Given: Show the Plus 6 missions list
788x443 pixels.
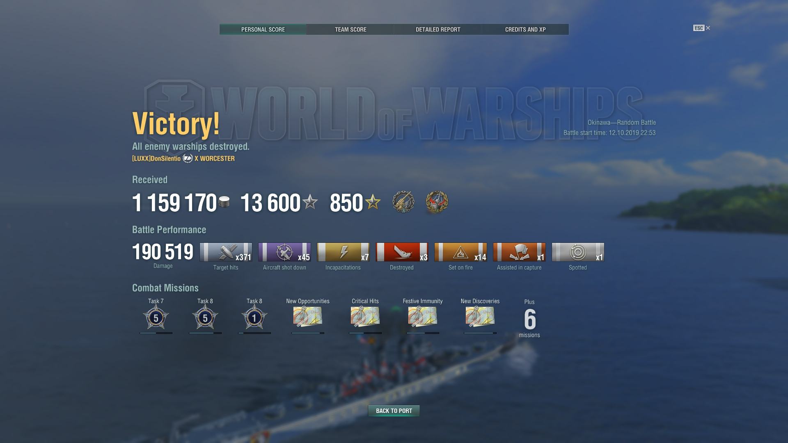Looking at the screenshot, I should 529,319.
